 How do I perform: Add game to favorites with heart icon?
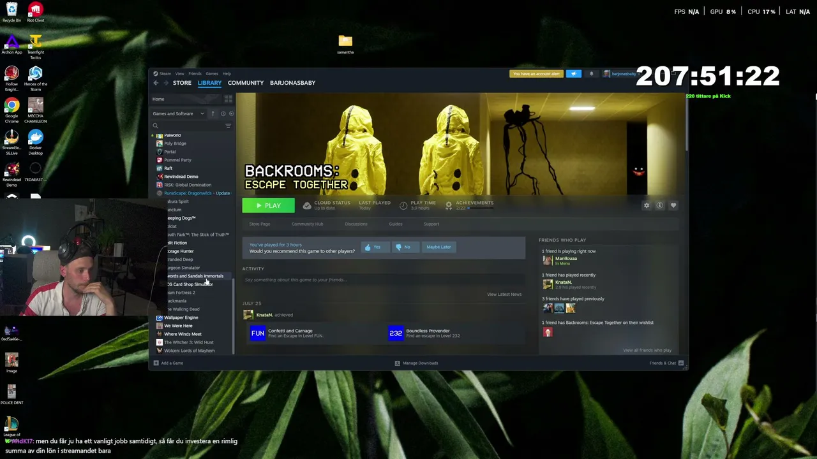[673, 205]
